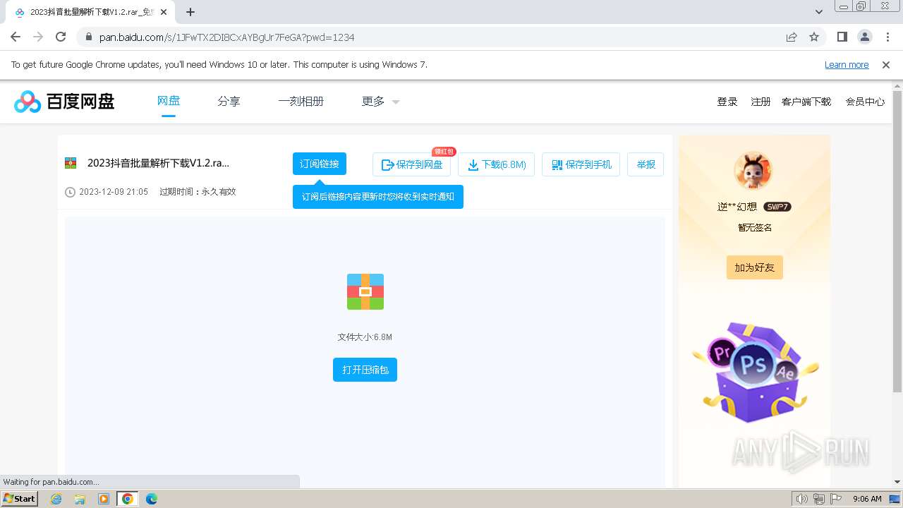Click the rar file icon beside the filename
The image size is (903, 508).
tap(71, 163)
